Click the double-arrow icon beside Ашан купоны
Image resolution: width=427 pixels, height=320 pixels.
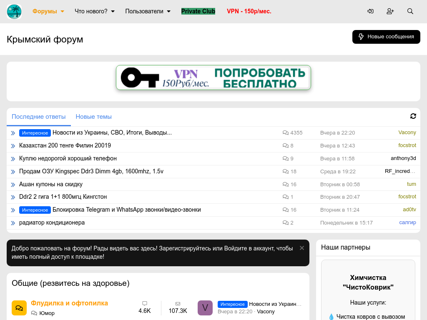(x=13, y=185)
